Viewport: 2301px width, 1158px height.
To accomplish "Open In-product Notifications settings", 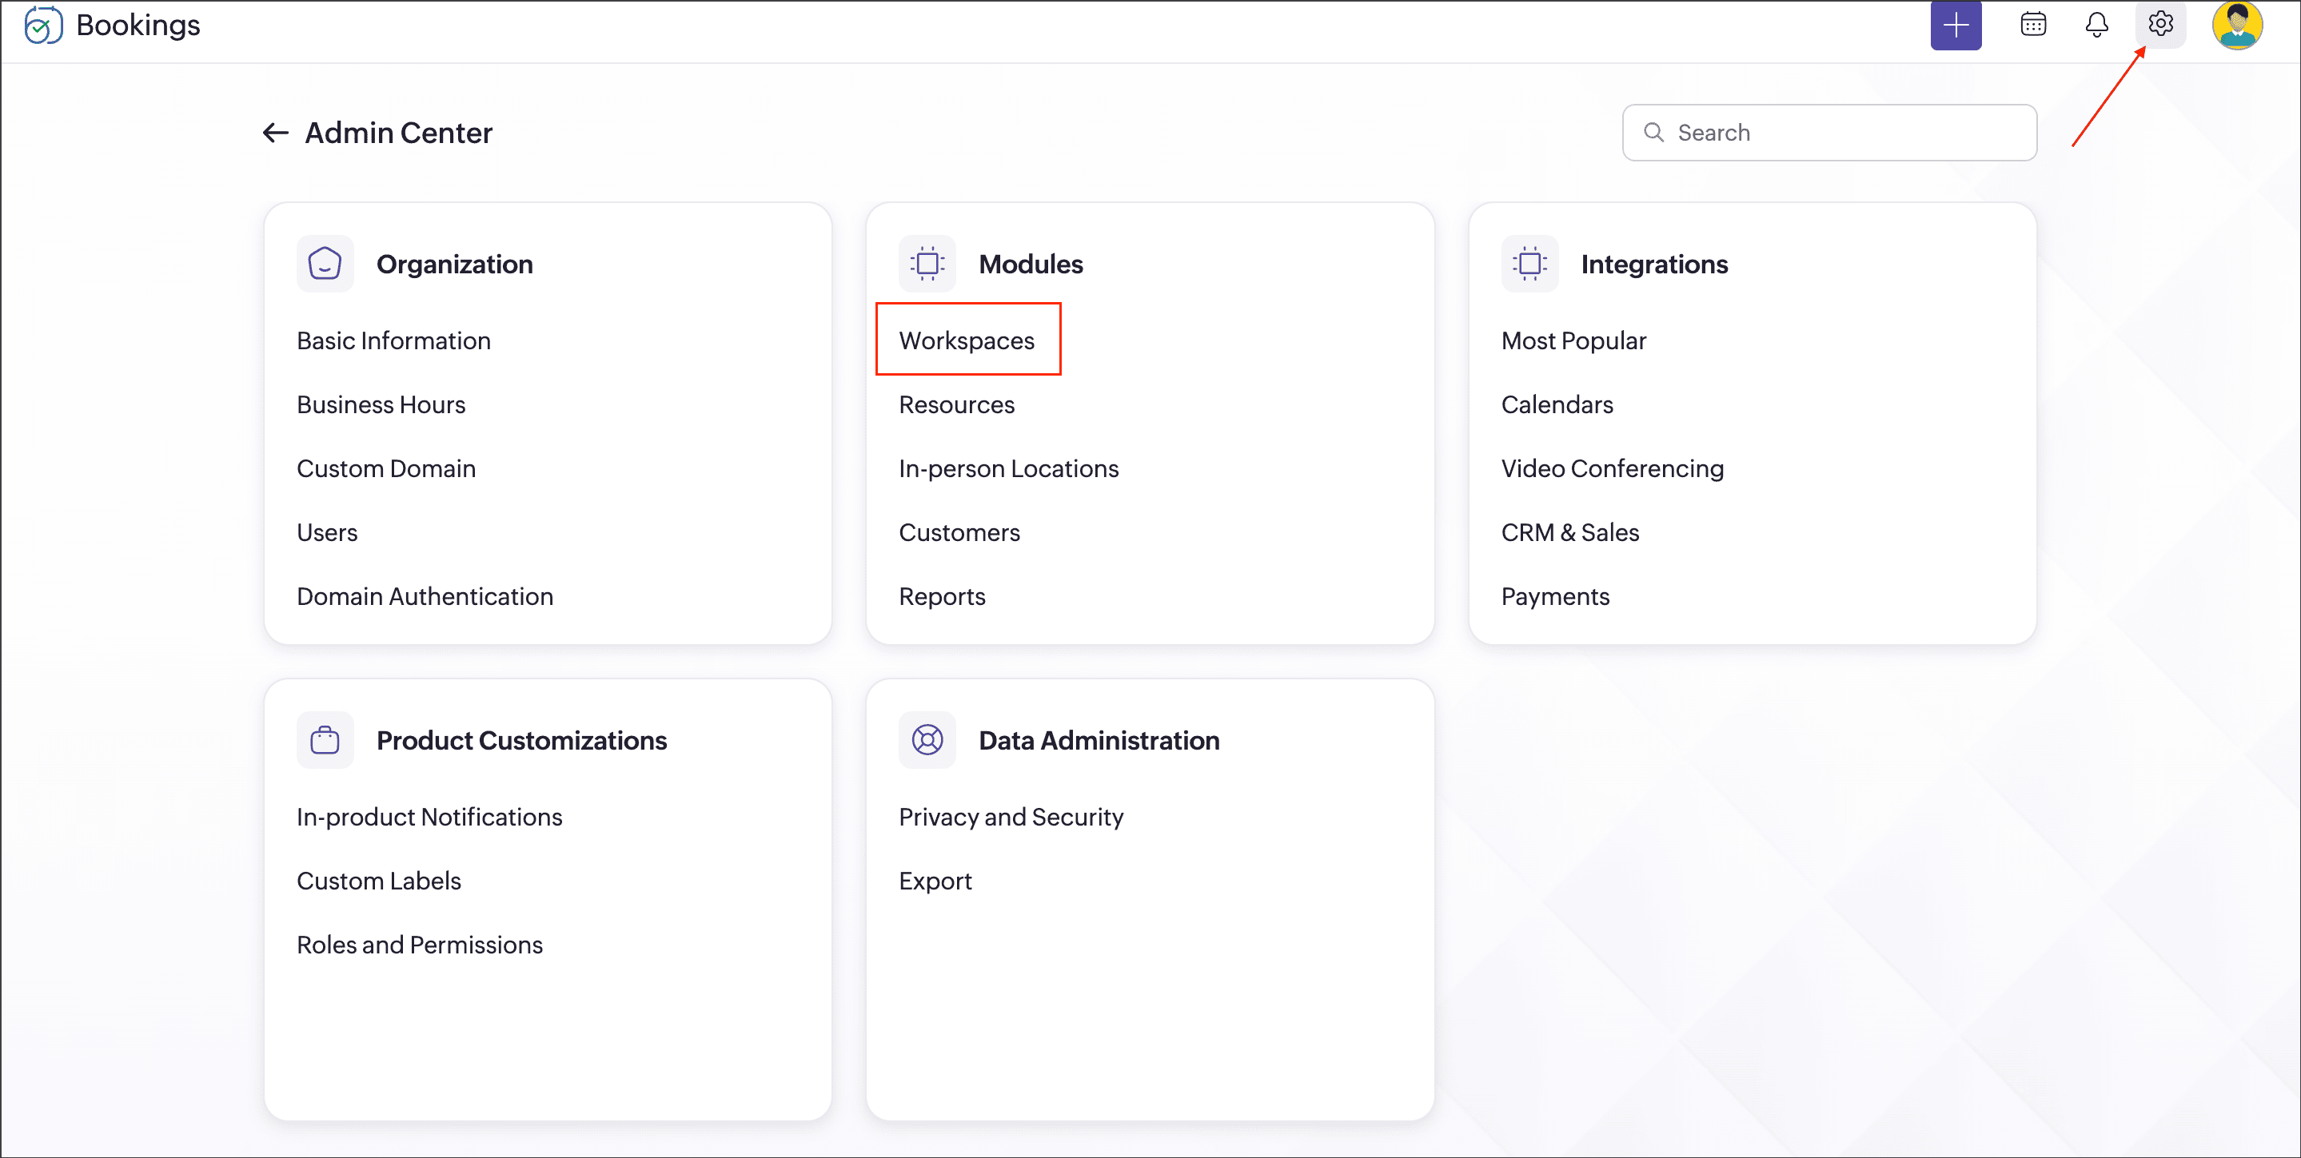I will (429, 817).
